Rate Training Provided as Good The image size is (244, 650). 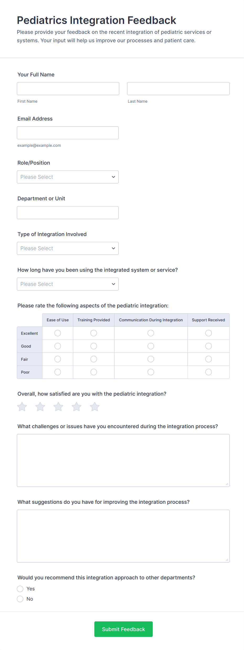[94, 346]
